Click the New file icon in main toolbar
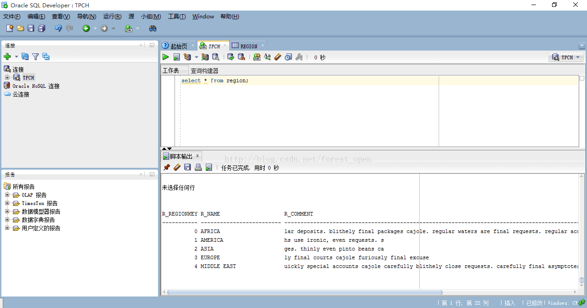 (x=10, y=29)
